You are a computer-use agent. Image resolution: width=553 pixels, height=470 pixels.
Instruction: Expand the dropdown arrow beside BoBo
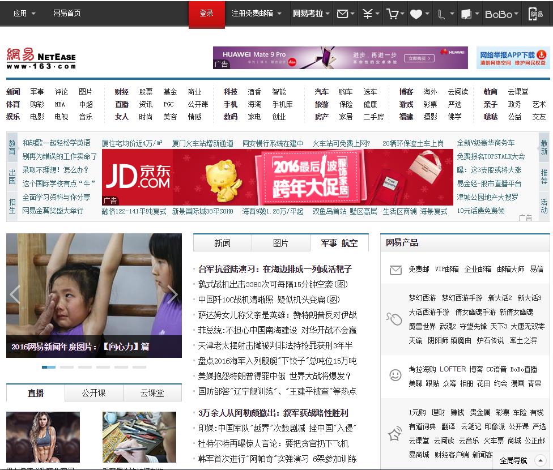tap(516, 14)
